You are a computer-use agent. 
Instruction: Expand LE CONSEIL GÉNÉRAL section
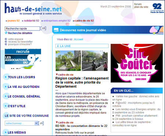tap(24, 96)
